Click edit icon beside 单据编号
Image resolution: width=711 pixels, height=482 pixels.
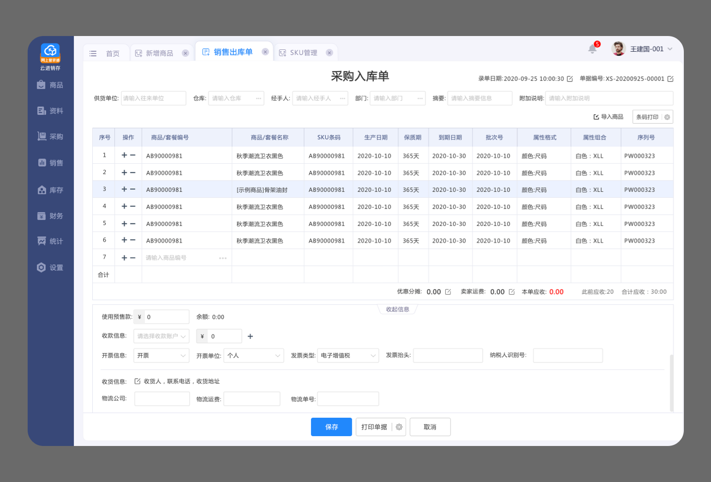(670, 79)
